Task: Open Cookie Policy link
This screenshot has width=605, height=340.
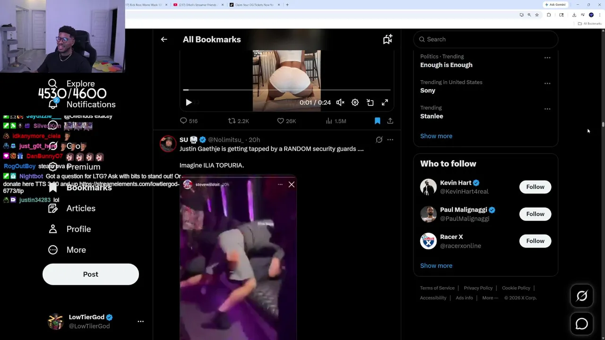Action: (516, 288)
